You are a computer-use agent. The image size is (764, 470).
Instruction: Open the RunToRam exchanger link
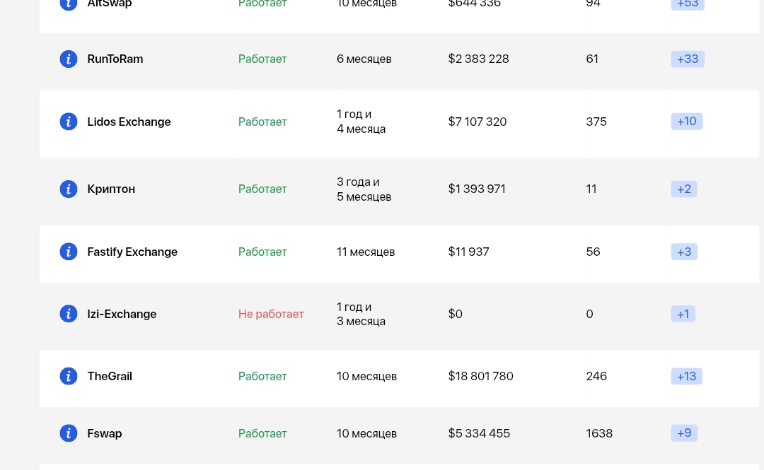coord(115,59)
